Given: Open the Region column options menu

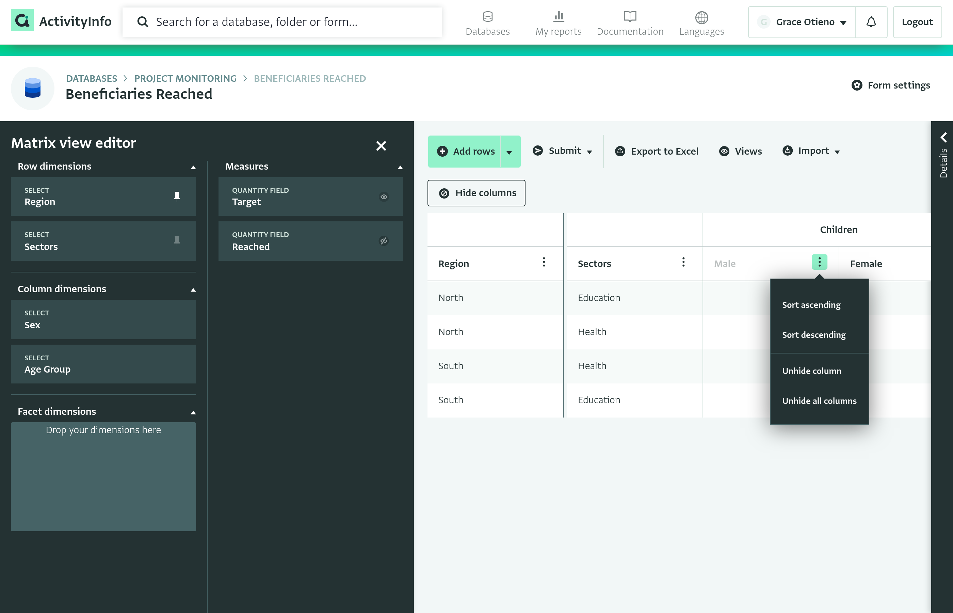Looking at the screenshot, I should 544,262.
